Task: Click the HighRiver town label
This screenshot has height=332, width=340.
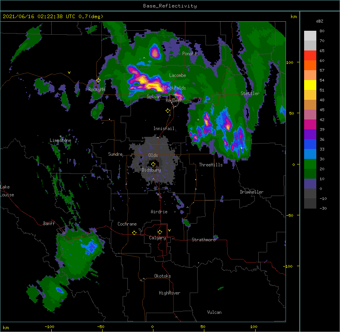Action: pyautogui.click(x=170, y=293)
